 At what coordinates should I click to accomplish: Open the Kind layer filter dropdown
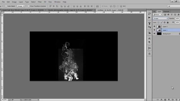pos(158,15)
